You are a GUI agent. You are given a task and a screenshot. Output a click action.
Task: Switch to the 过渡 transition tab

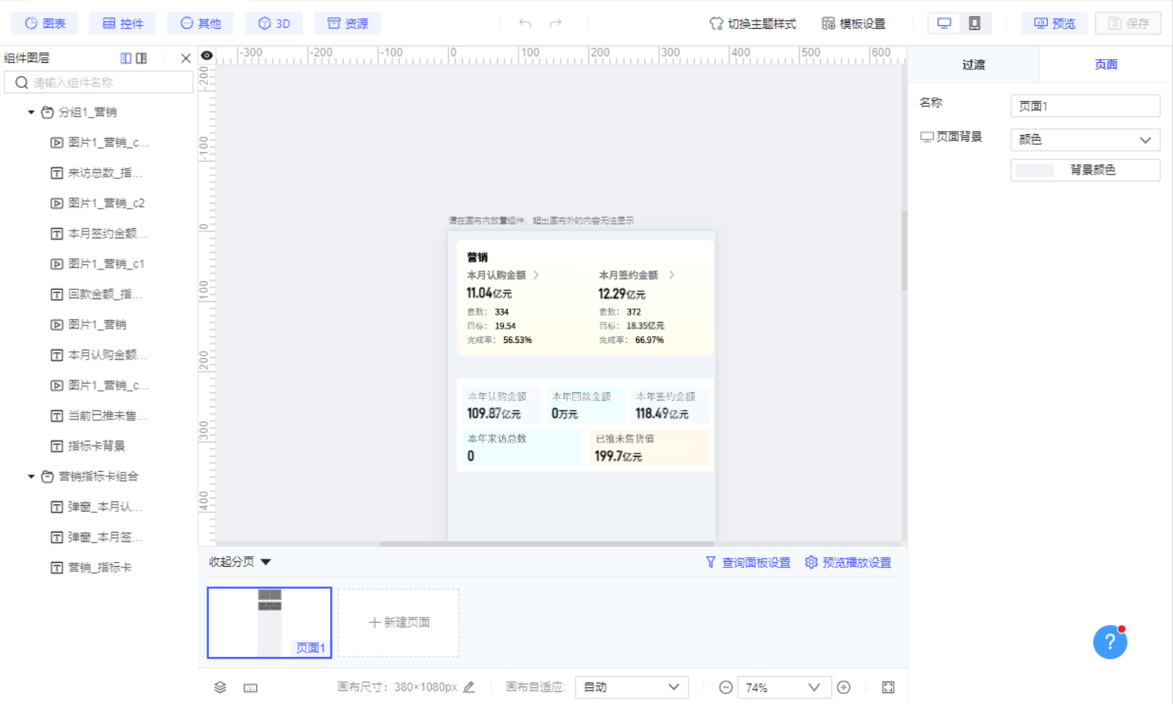(973, 64)
